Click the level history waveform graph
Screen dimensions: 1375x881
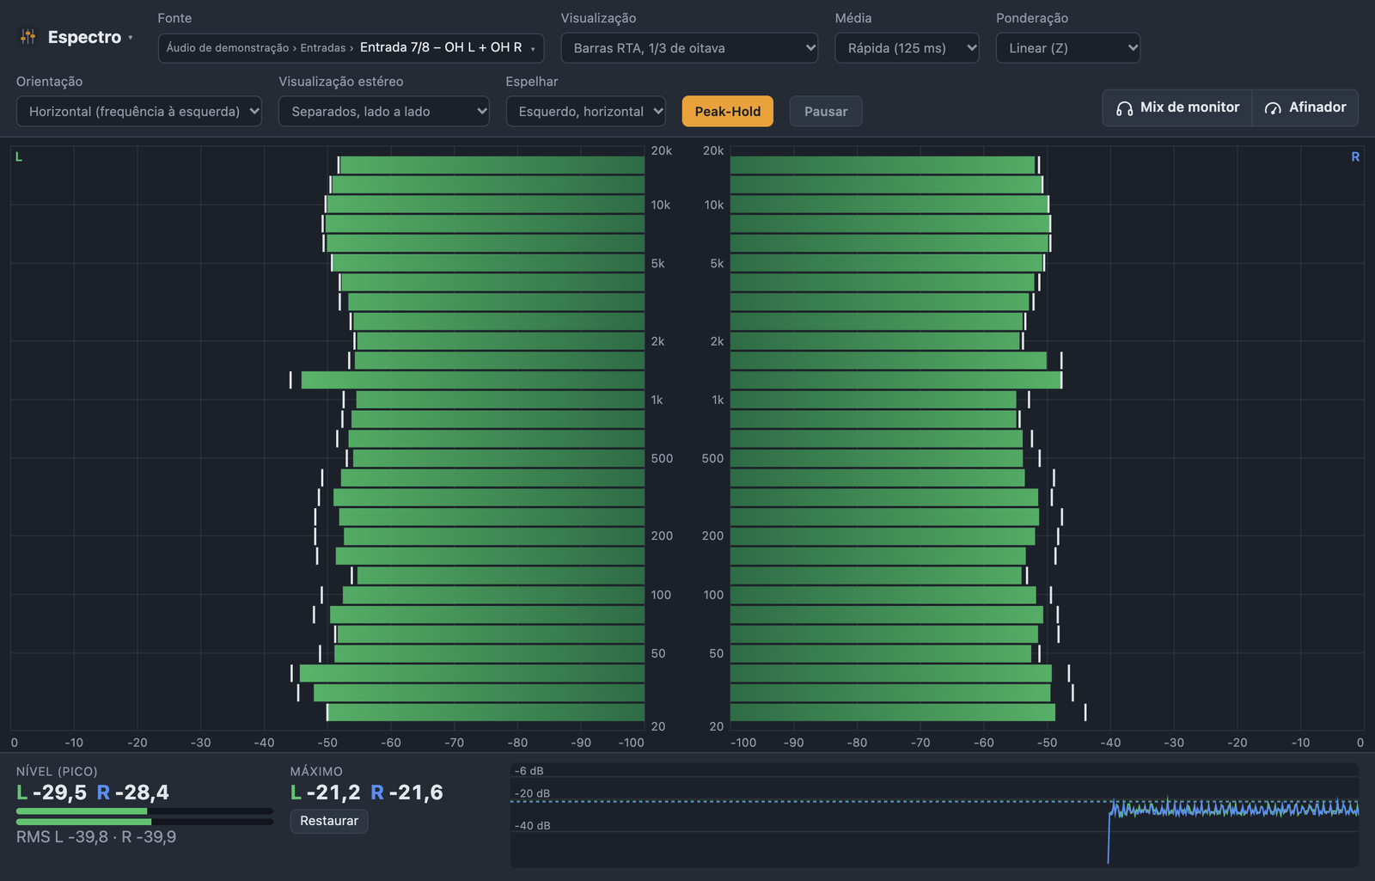click(x=934, y=814)
